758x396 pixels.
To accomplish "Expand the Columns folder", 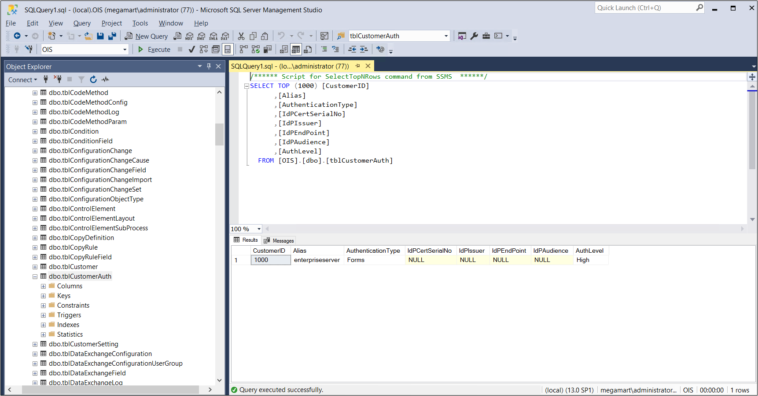I will click(x=43, y=287).
